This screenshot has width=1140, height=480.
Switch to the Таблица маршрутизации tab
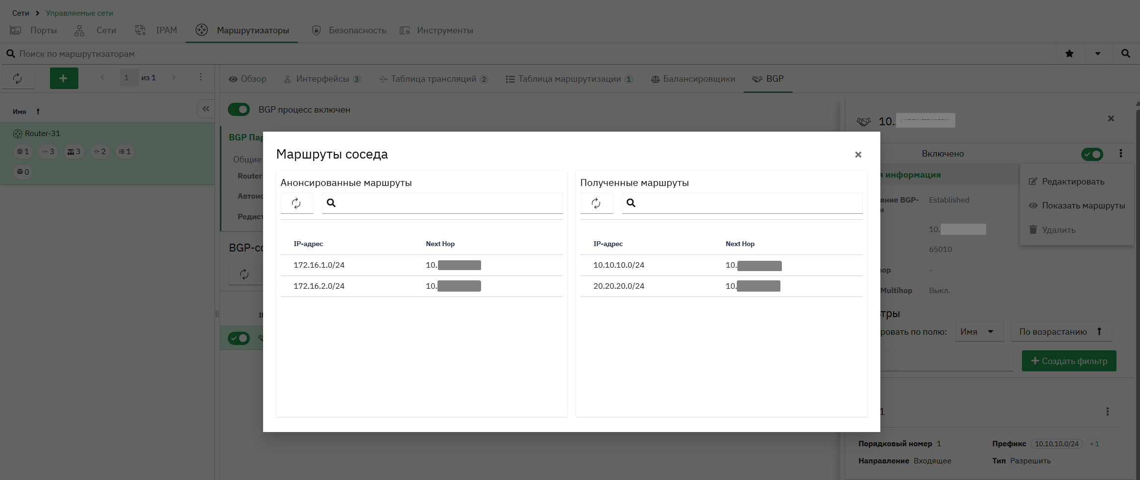click(569, 79)
